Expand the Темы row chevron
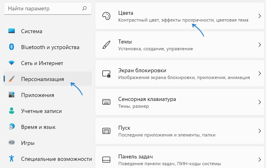The width and height of the screenshot is (266, 168). tap(259, 45)
